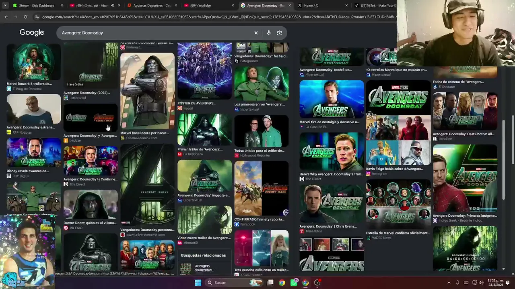Image resolution: width=515 pixels, height=289 pixels.
Task: Clear the Google search box text
Action: (x=256, y=33)
